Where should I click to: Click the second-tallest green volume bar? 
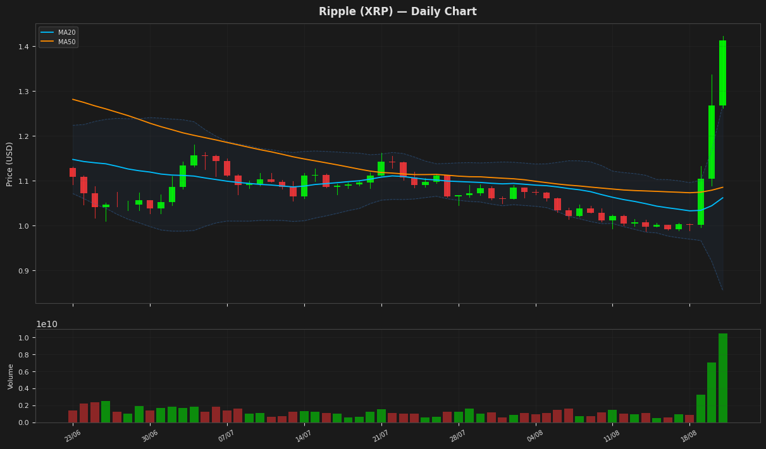coord(712,392)
